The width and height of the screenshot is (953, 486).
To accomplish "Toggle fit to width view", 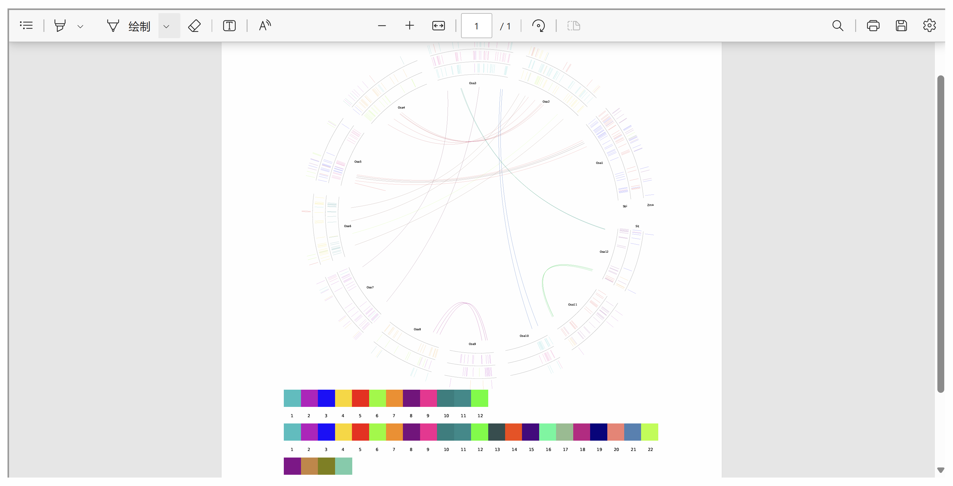I will click(x=439, y=26).
